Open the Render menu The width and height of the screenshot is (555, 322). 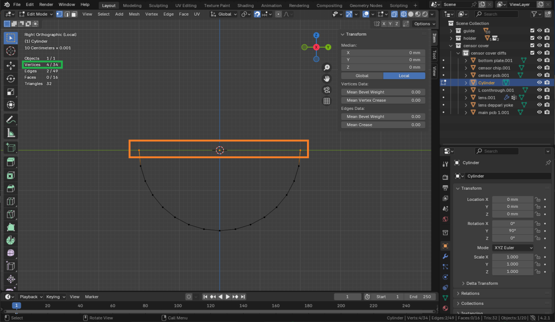pyautogui.click(x=46, y=4)
